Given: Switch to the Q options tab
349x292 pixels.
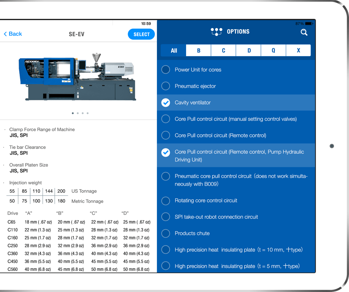Looking at the screenshot, I should click(273, 51).
